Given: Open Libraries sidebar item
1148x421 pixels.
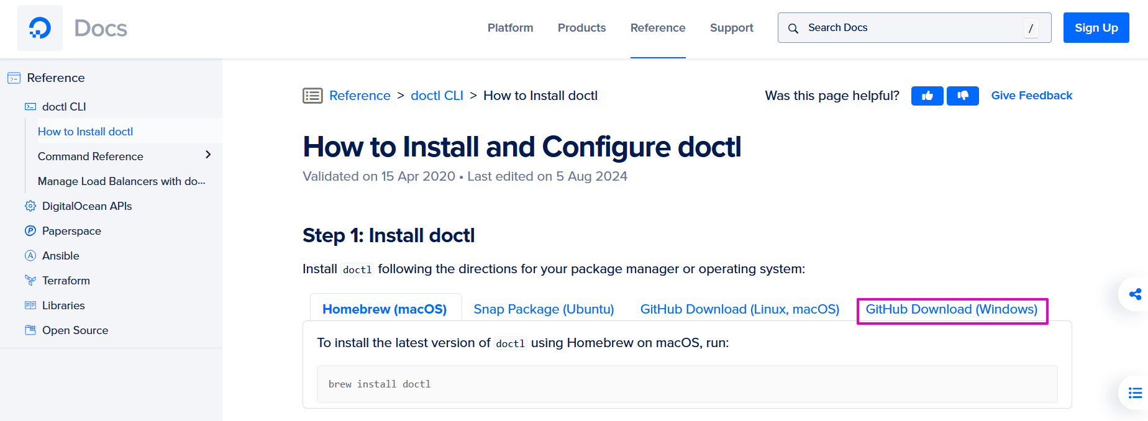Looking at the screenshot, I should pos(63,306).
